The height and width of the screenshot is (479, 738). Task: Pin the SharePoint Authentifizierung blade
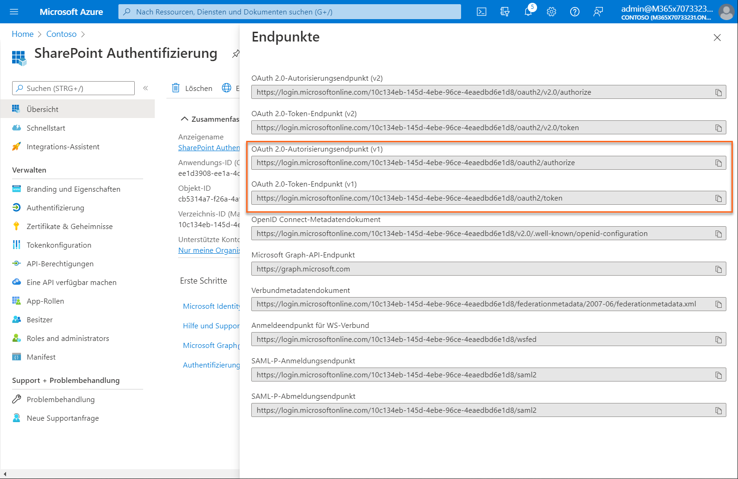point(235,54)
